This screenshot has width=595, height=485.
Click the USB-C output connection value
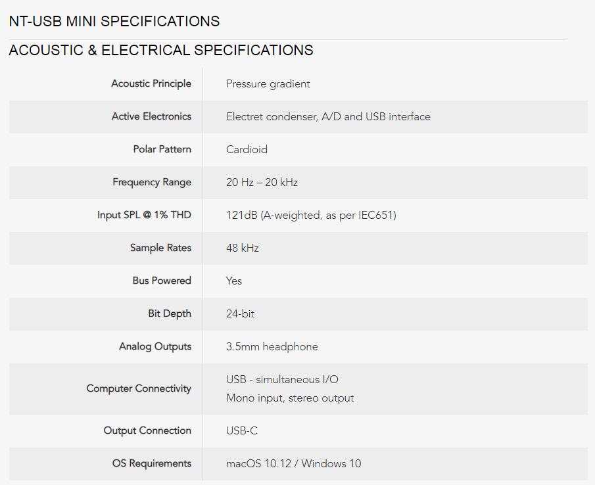tap(242, 430)
